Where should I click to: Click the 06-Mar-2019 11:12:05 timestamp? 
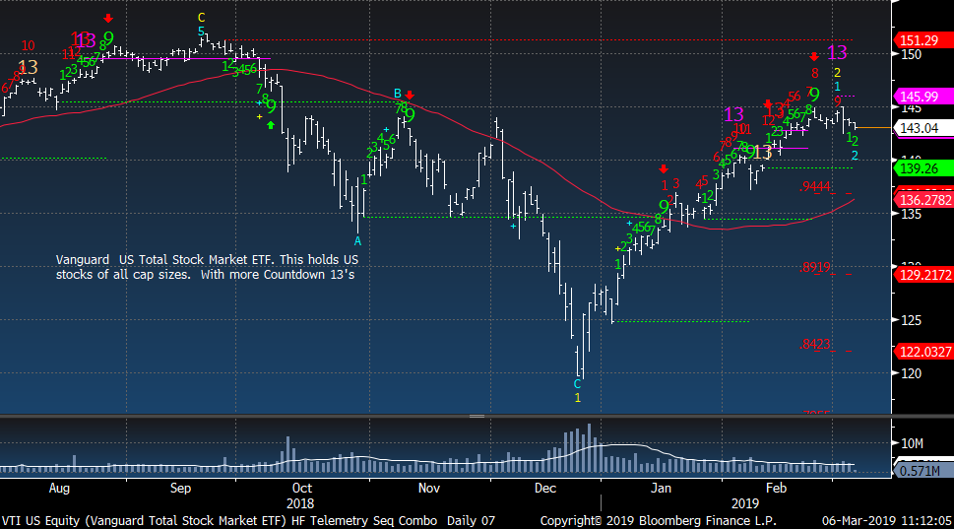(x=886, y=521)
